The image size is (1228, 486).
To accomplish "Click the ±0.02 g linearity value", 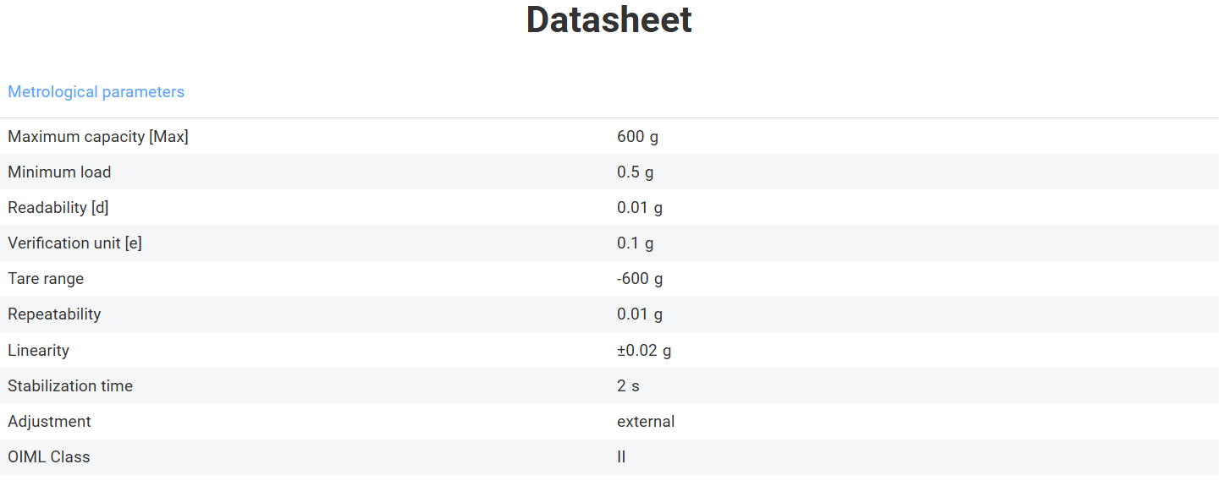I will coord(644,351).
